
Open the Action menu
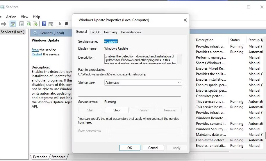click(11, 17)
